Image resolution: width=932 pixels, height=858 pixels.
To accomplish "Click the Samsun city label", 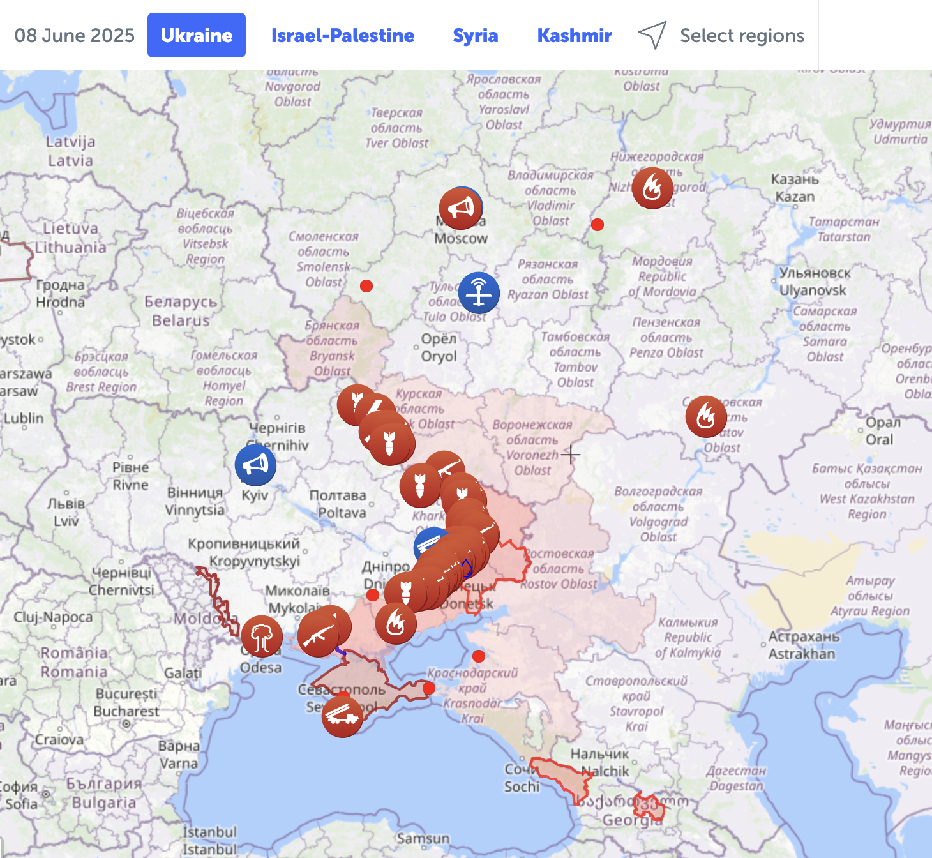I will 423,838.
